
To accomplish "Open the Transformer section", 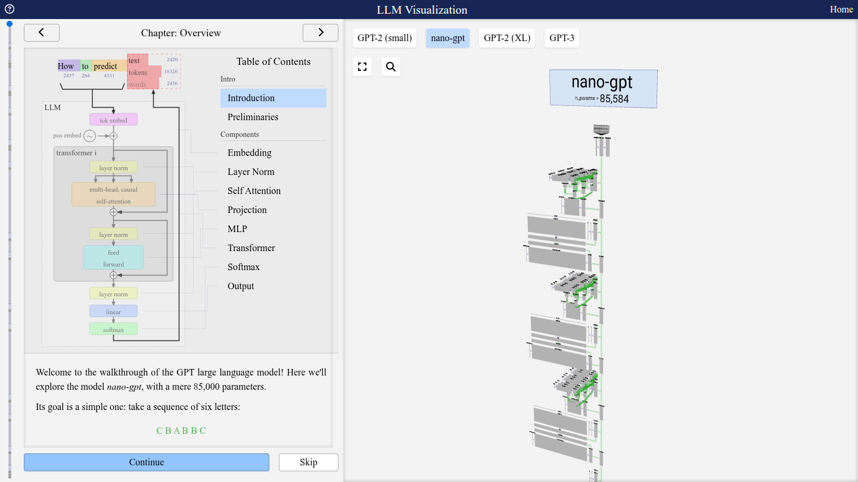I will [x=273, y=248].
